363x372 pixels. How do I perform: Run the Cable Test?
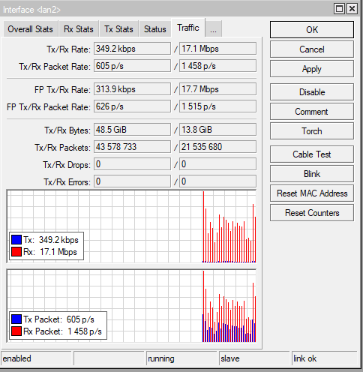click(x=312, y=154)
